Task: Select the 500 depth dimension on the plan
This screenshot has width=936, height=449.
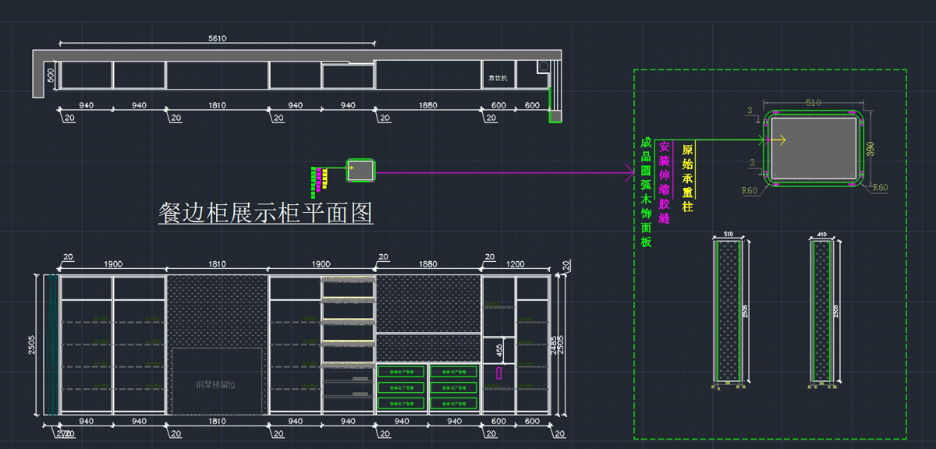Action: tap(51, 76)
